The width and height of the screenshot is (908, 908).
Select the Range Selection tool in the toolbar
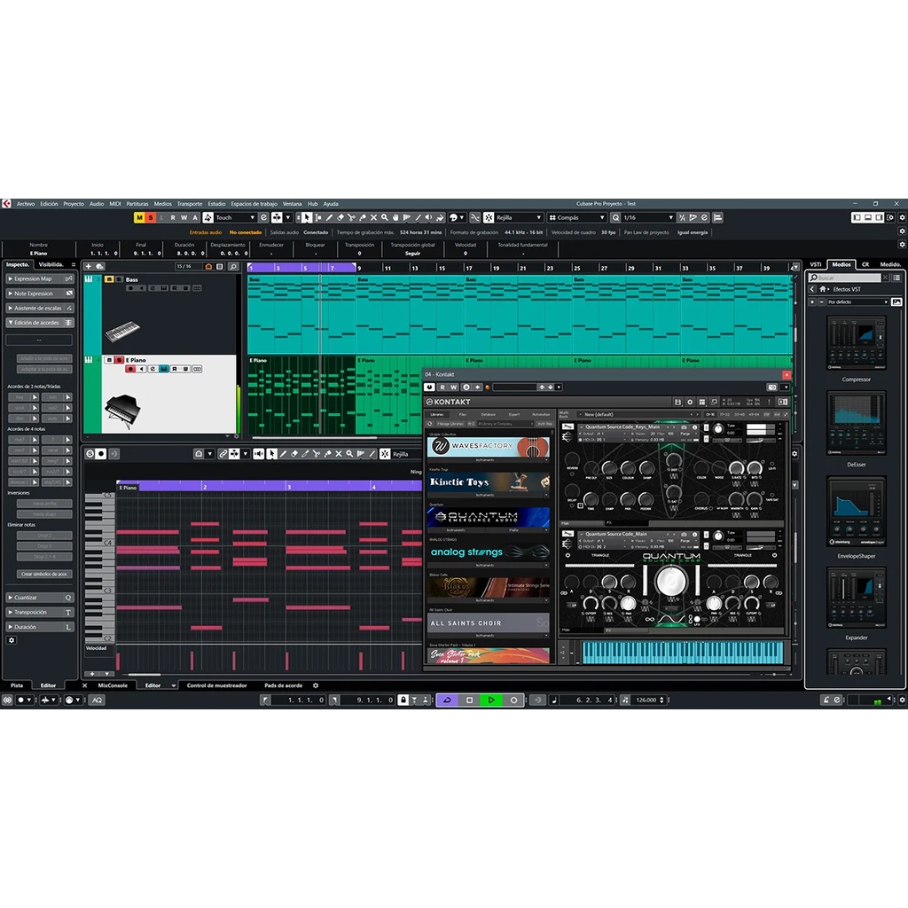[318, 218]
